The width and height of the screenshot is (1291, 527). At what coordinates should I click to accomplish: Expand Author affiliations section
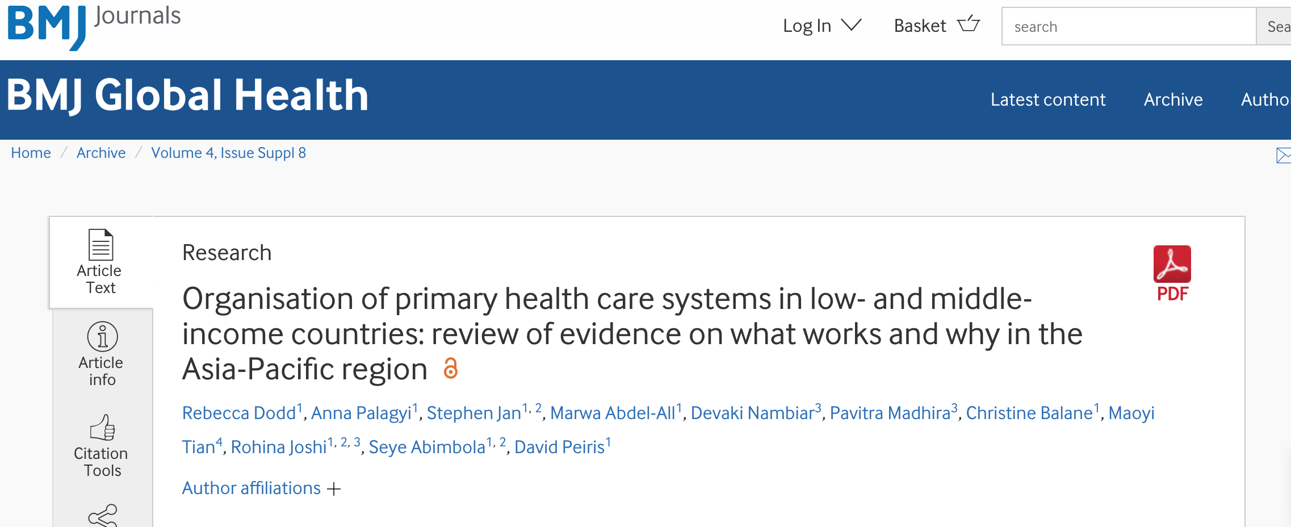(252, 488)
